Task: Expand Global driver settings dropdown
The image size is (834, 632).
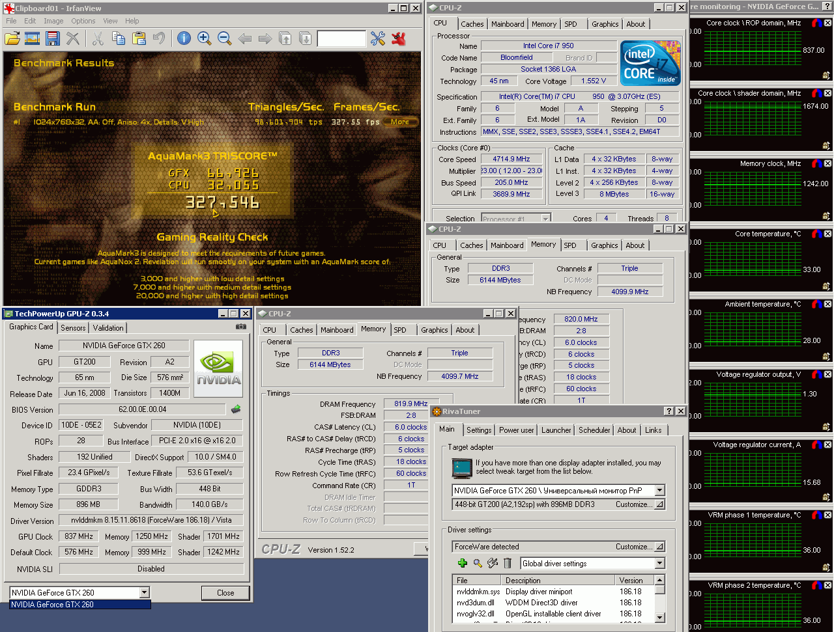Action: click(x=659, y=564)
